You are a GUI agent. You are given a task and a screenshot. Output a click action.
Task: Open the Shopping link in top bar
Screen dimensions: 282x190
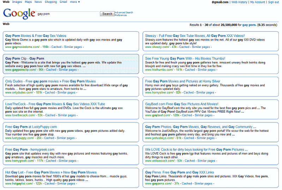pos(51,2)
